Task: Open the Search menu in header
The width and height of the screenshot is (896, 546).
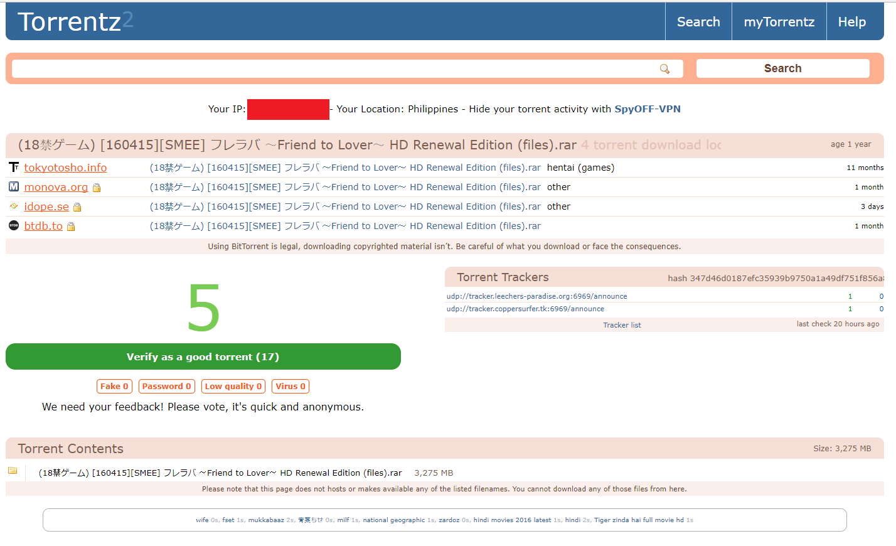Action: pos(698,22)
